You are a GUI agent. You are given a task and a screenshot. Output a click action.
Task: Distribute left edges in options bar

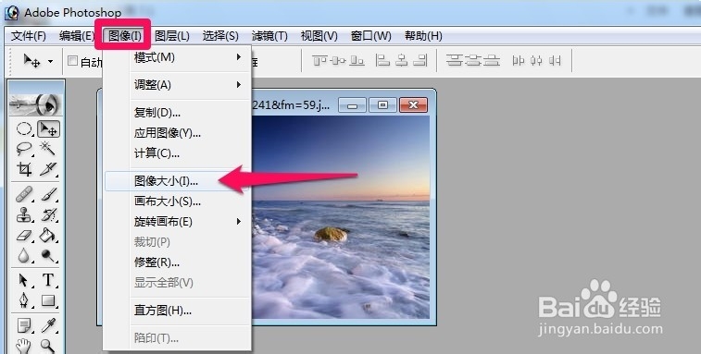(519, 60)
